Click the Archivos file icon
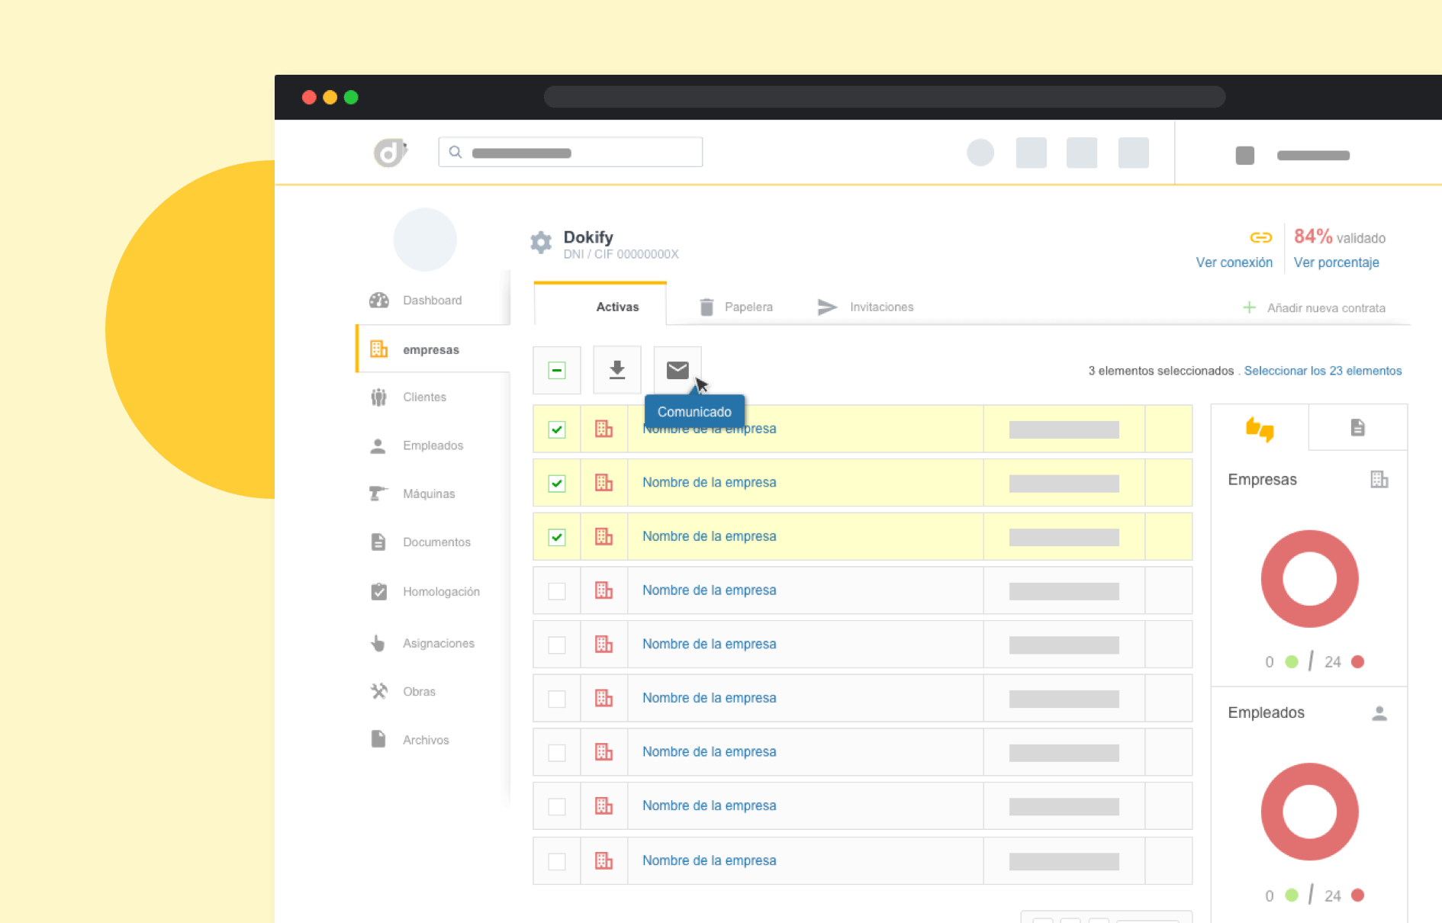 [x=378, y=739]
